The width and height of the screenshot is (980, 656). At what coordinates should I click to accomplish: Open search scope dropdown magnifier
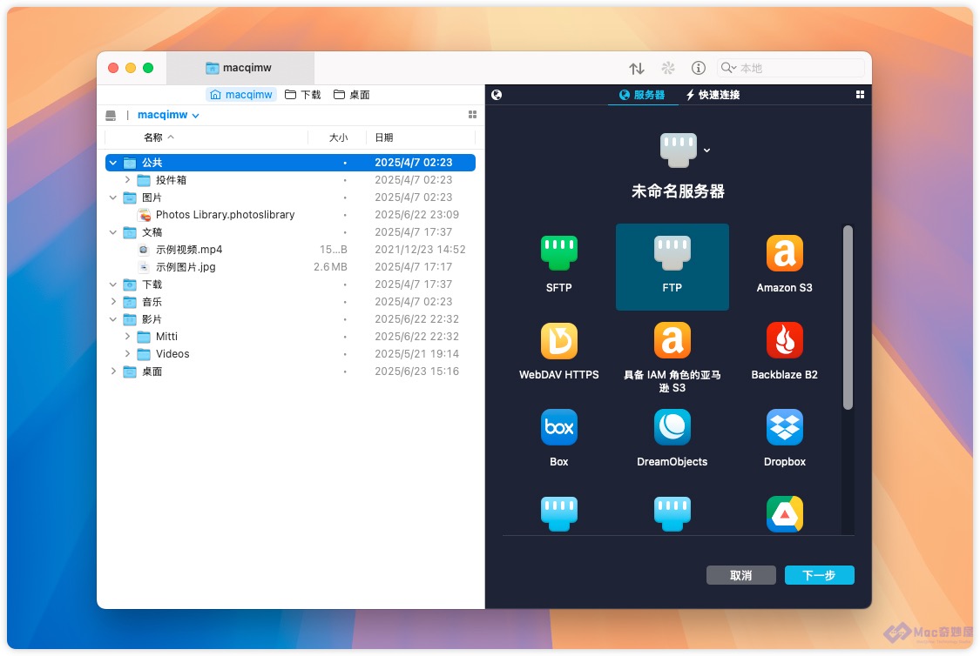(x=728, y=68)
